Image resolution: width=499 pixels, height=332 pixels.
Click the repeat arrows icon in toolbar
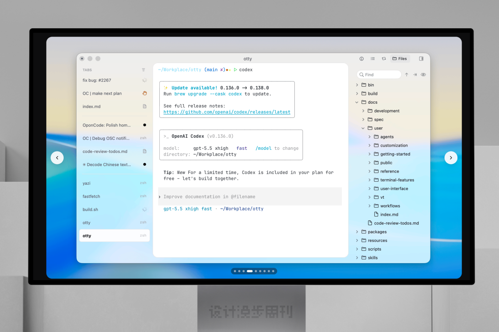(x=384, y=59)
